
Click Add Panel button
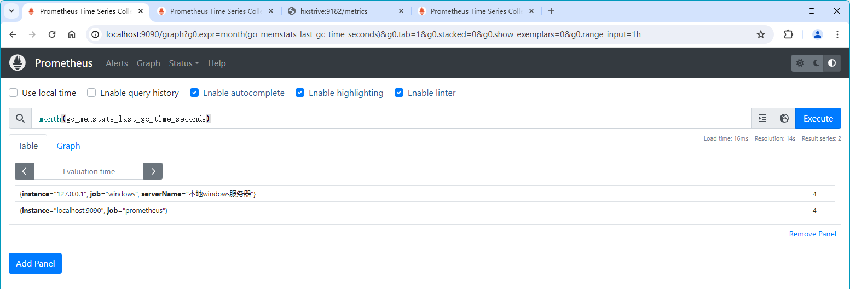click(36, 263)
